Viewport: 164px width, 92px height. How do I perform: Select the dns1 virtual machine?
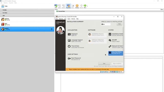coord(27,24)
